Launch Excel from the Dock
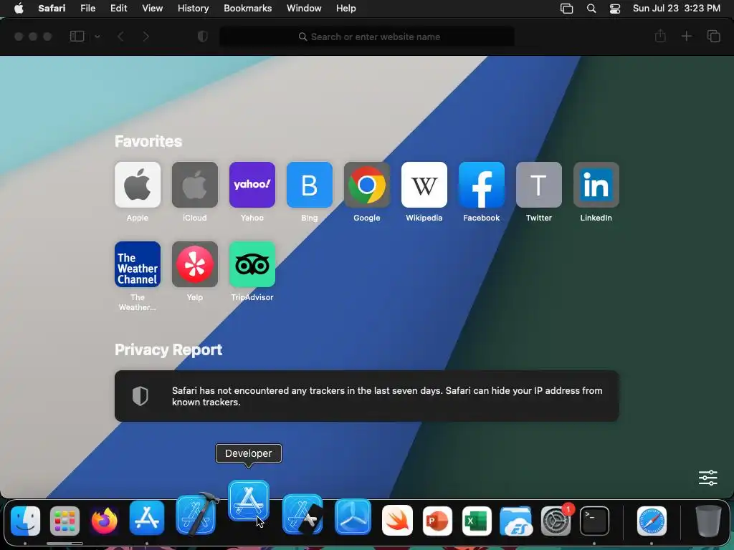The image size is (734, 550). [x=477, y=521]
